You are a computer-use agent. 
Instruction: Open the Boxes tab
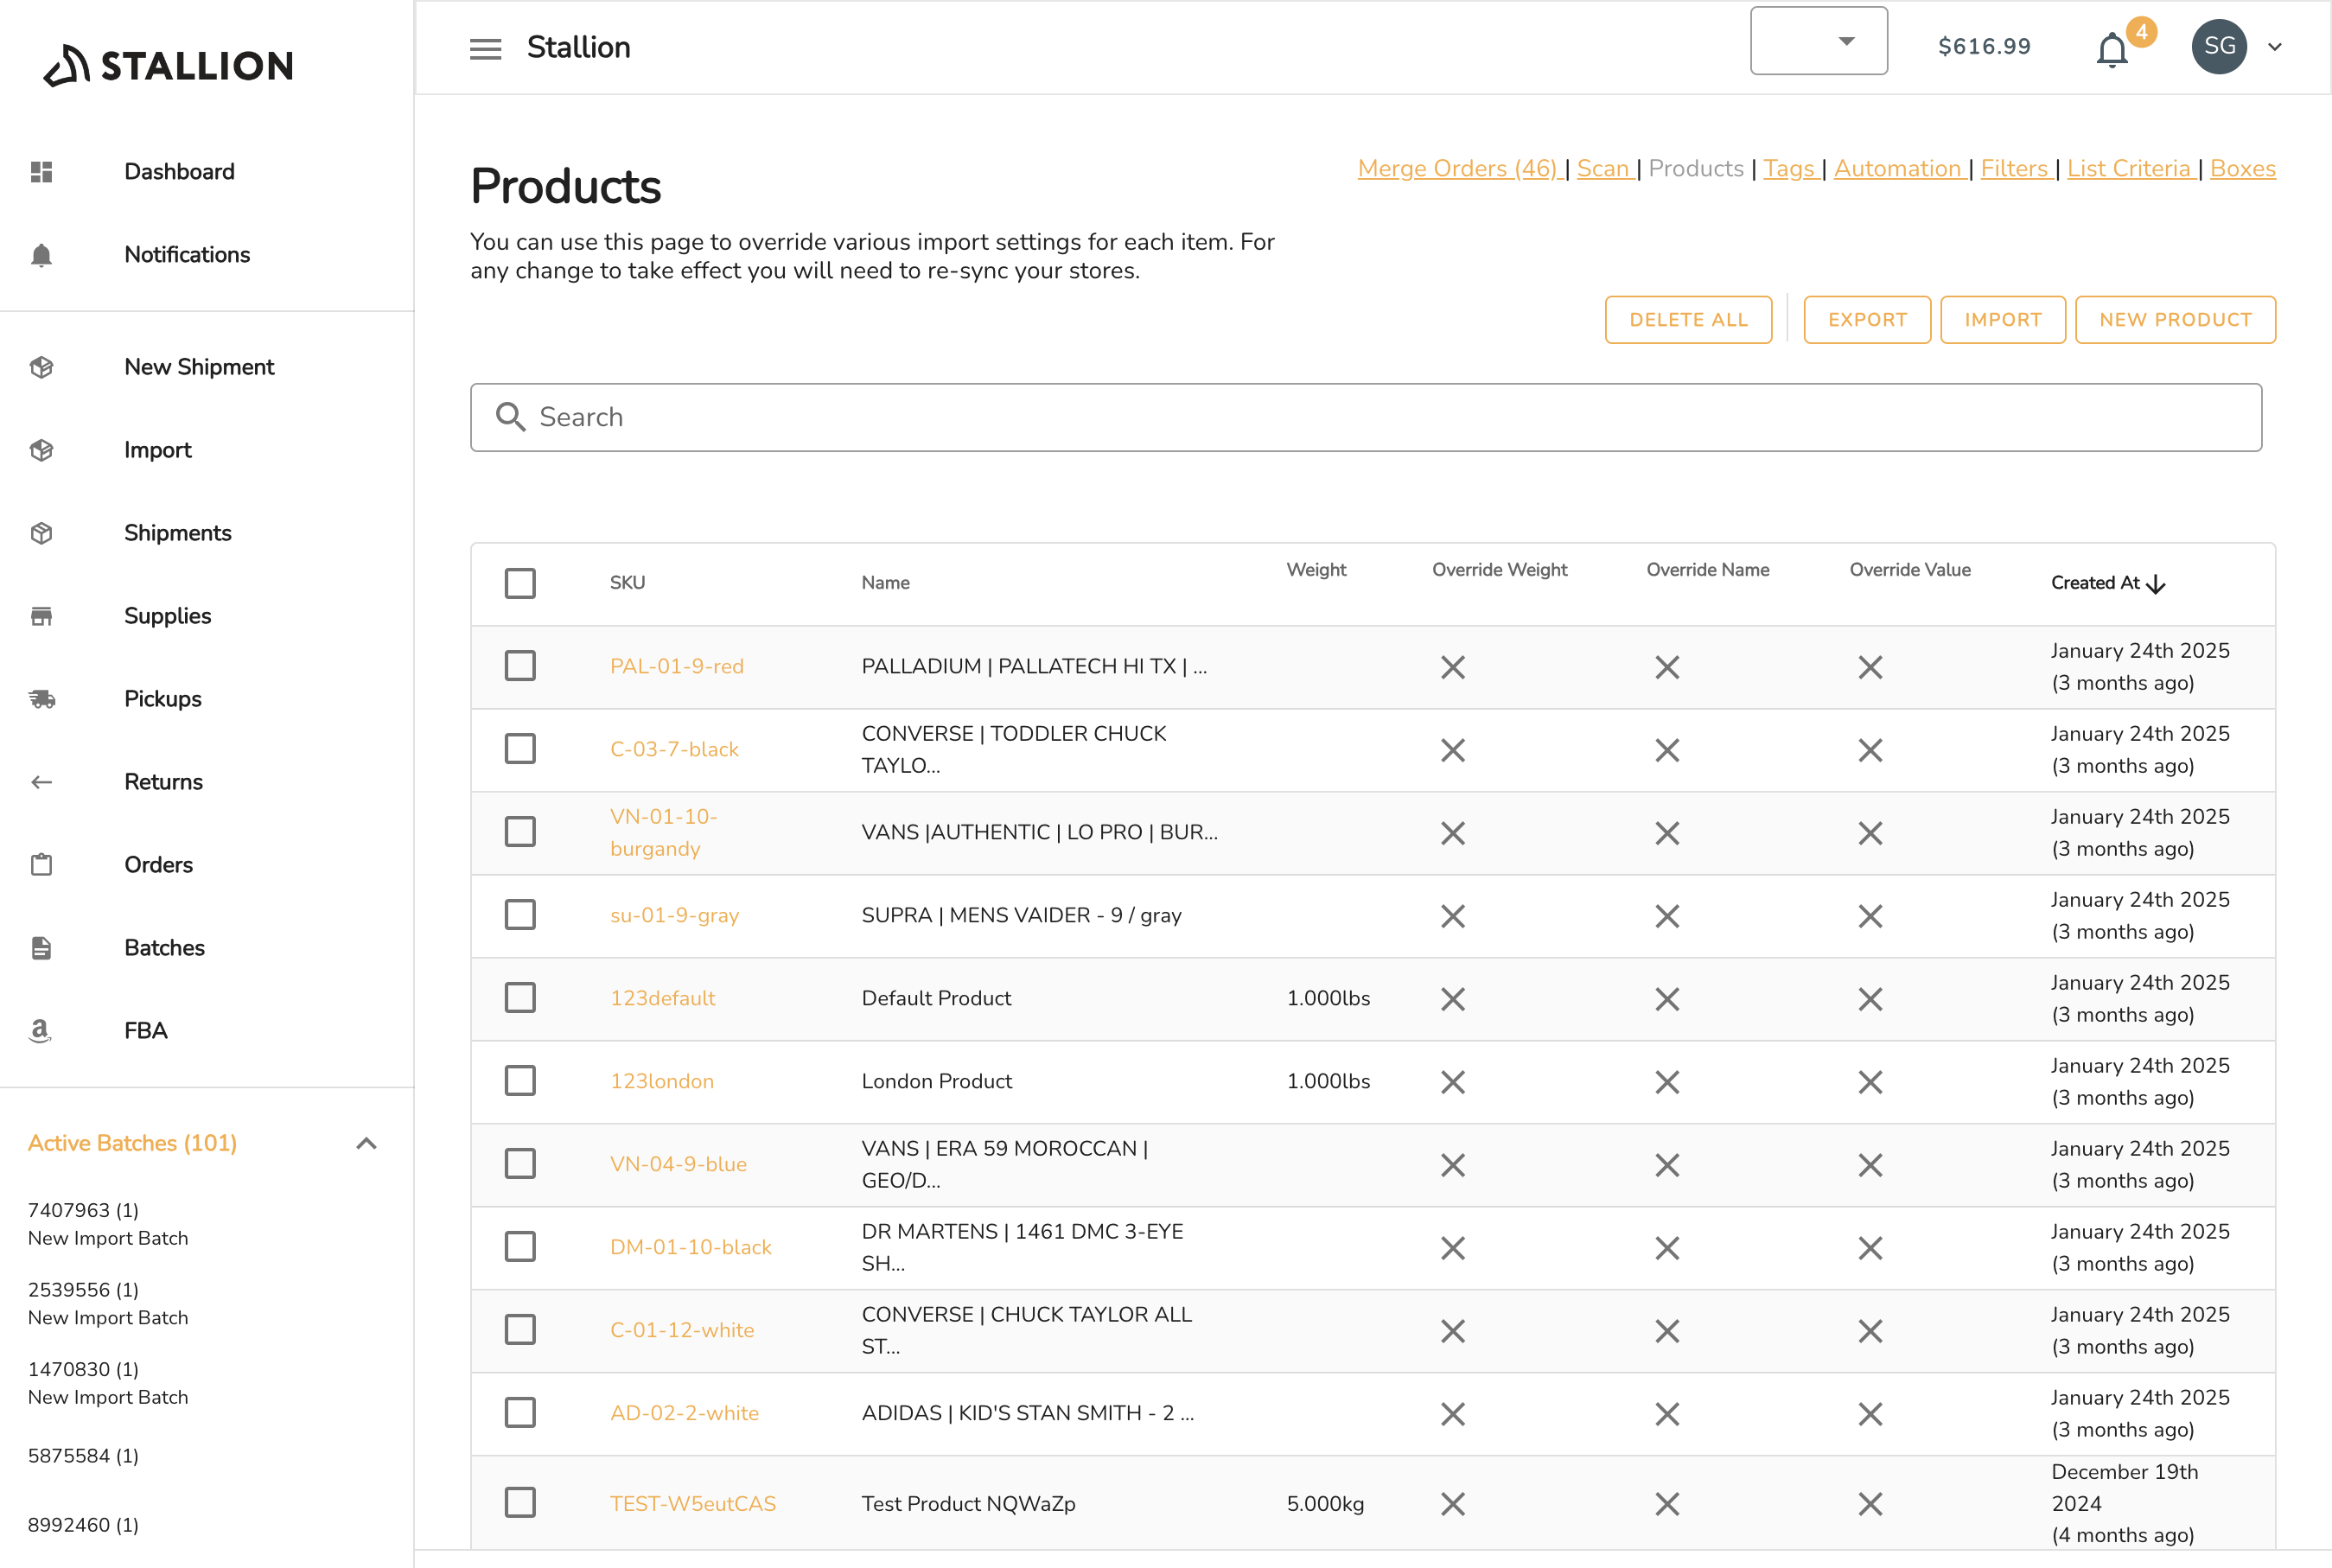click(x=2242, y=169)
